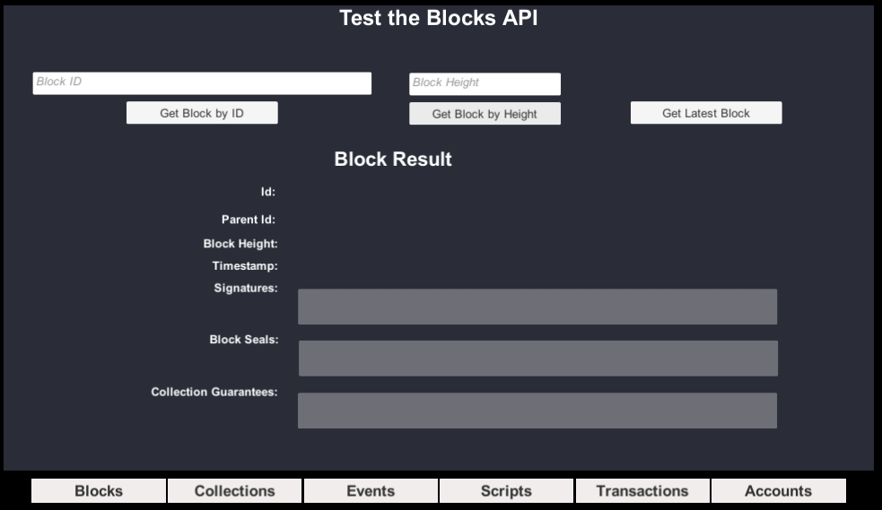
Task: Click the Signatures result box
Action: (x=537, y=307)
